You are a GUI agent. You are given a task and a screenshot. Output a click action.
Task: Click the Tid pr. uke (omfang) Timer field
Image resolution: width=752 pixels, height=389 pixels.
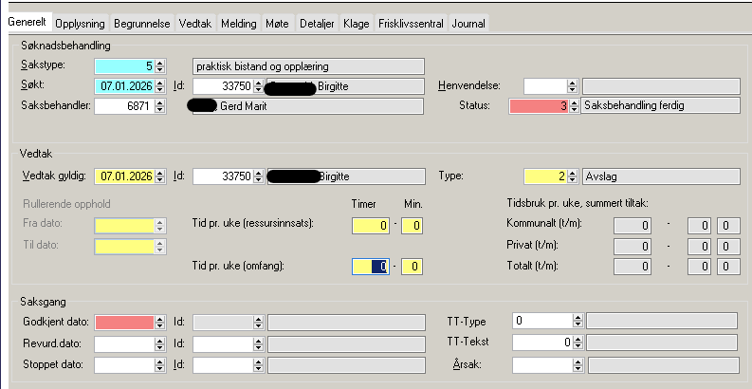coord(369,268)
